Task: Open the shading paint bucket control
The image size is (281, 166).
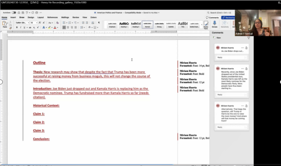Action: [x=90, y=27]
